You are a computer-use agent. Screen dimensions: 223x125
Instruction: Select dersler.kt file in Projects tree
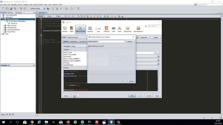[x=14, y=23]
